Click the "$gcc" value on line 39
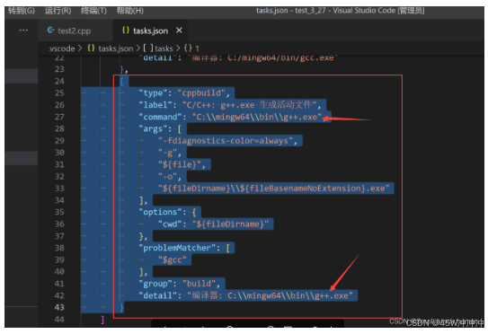The image size is (488, 334). [173, 259]
